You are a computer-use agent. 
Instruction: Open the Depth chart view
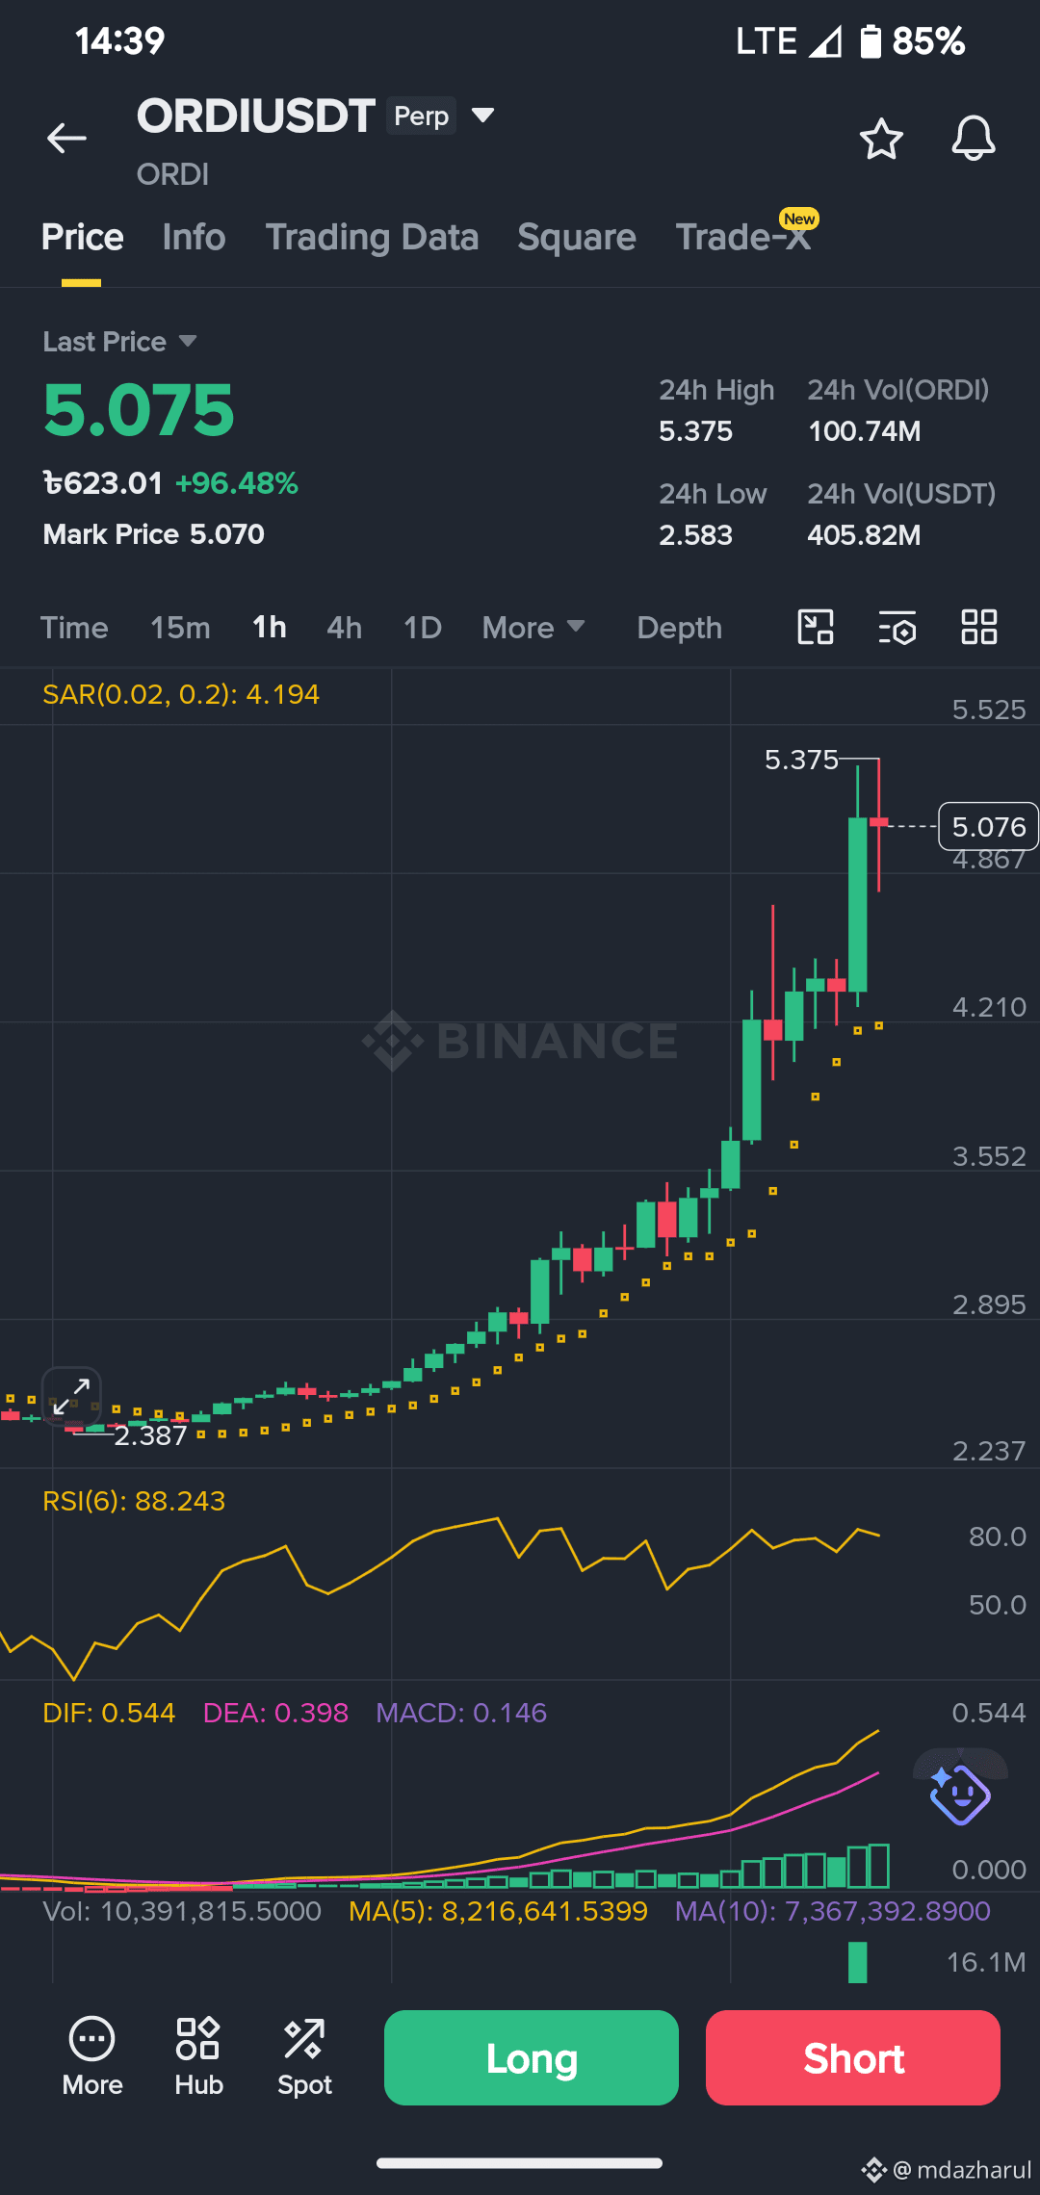[x=680, y=628]
